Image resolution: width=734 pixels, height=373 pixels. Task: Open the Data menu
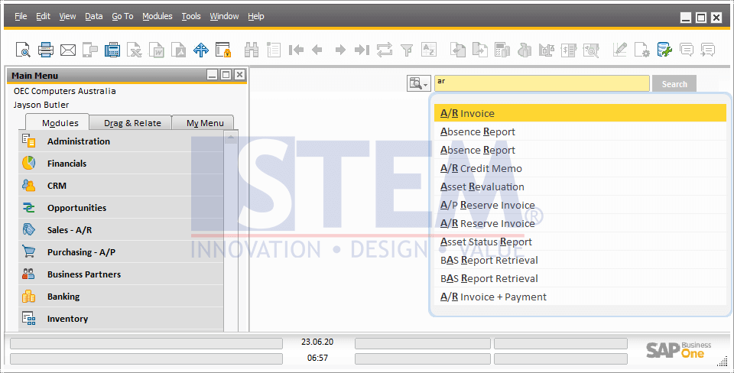[93, 16]
